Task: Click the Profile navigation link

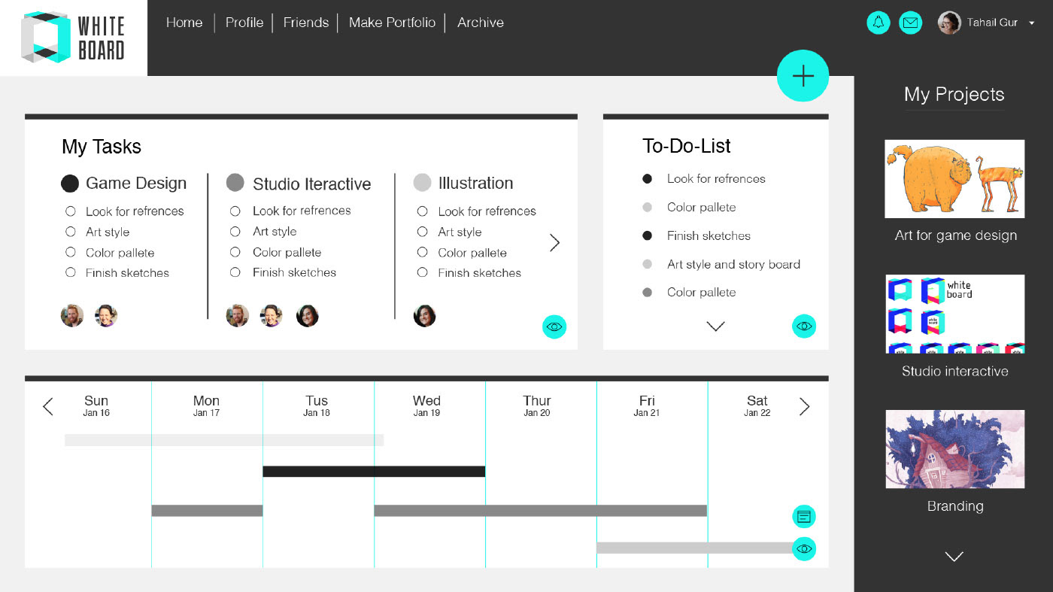Action: (x=244, y=23)
